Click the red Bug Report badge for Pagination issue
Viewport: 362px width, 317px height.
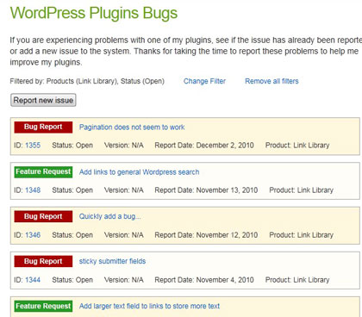coord(43,127)
